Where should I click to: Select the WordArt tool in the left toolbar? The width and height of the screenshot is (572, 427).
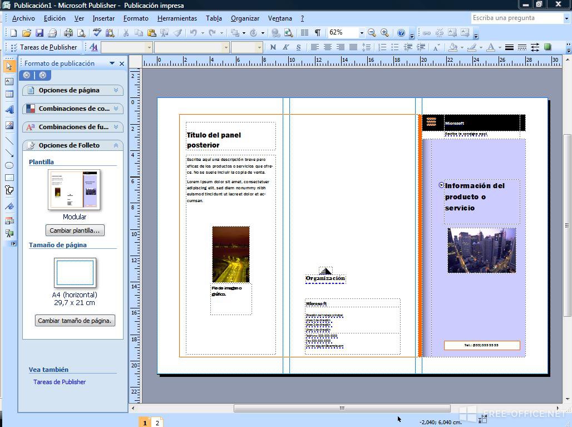[9, 110]
